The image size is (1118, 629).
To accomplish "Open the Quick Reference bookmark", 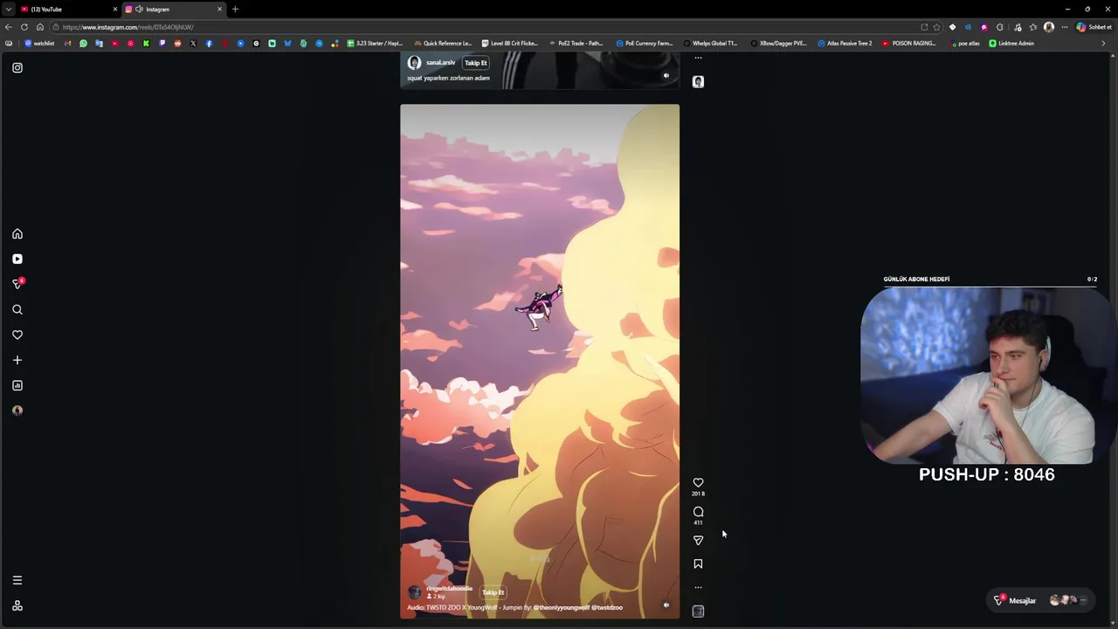I will click(443, 43).
